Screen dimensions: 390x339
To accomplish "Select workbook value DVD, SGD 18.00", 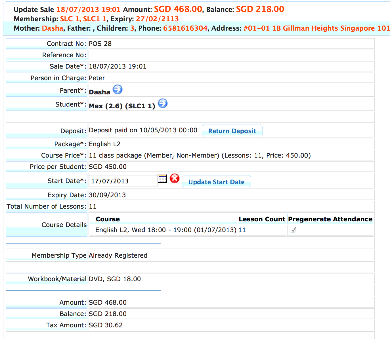I will coord(115,279).
